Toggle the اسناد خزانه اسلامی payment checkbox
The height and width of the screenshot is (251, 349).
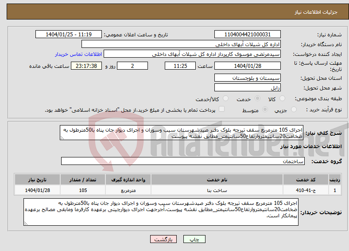pos(221,109)
